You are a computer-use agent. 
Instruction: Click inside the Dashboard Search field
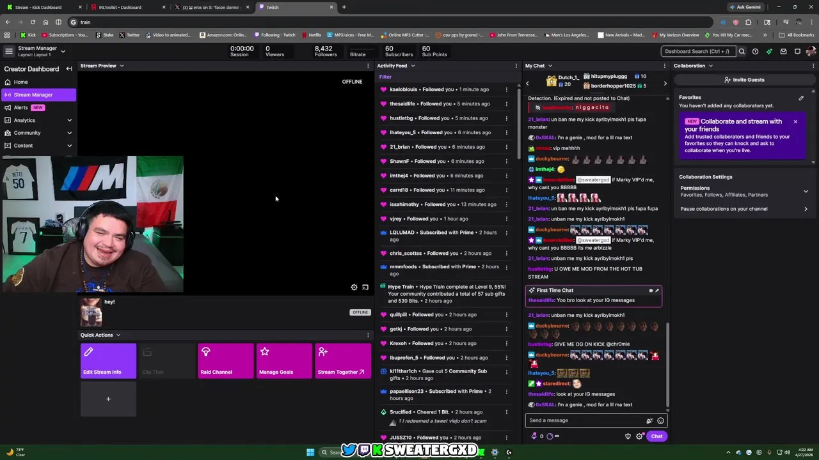pos(697,51)
